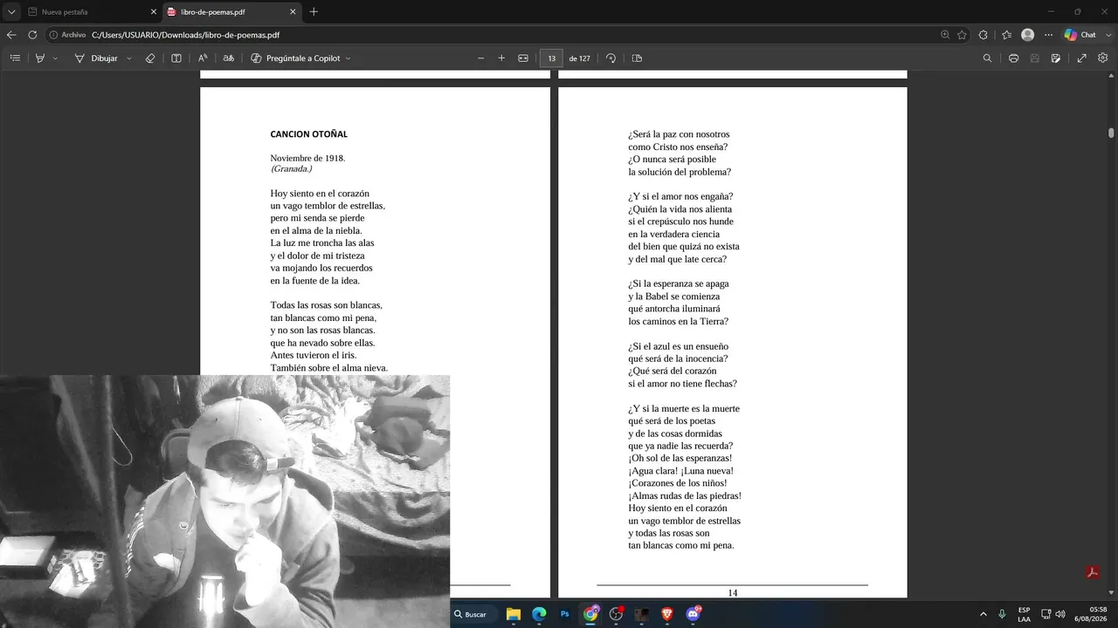Rotate the PDF page
This screenshot has width=1118, height=628.
coord(611,58)
